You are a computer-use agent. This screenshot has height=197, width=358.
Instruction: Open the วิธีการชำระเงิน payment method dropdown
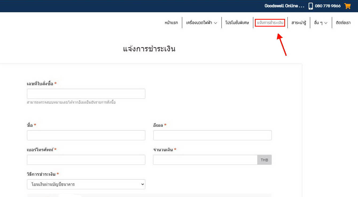(x=86, y=184)
